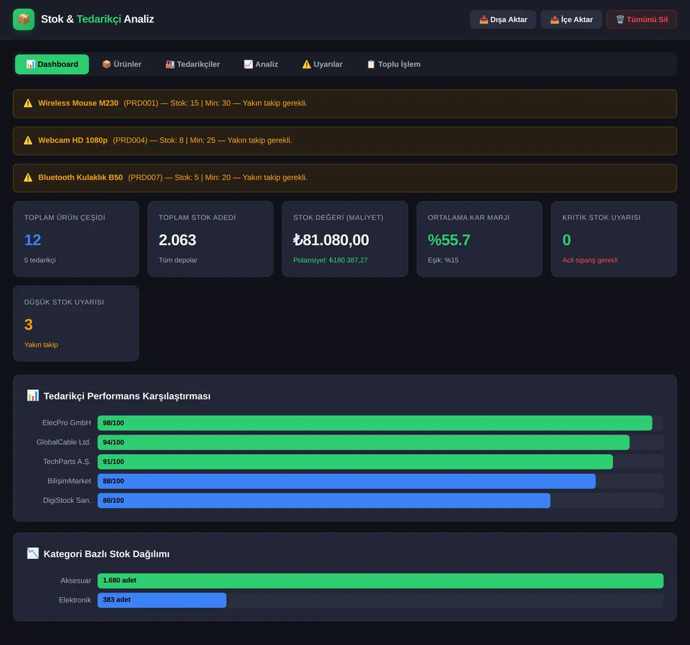Click the Aksesuar 1.680 adet stock bar
The image size is (690, 645).
(381, 581)
